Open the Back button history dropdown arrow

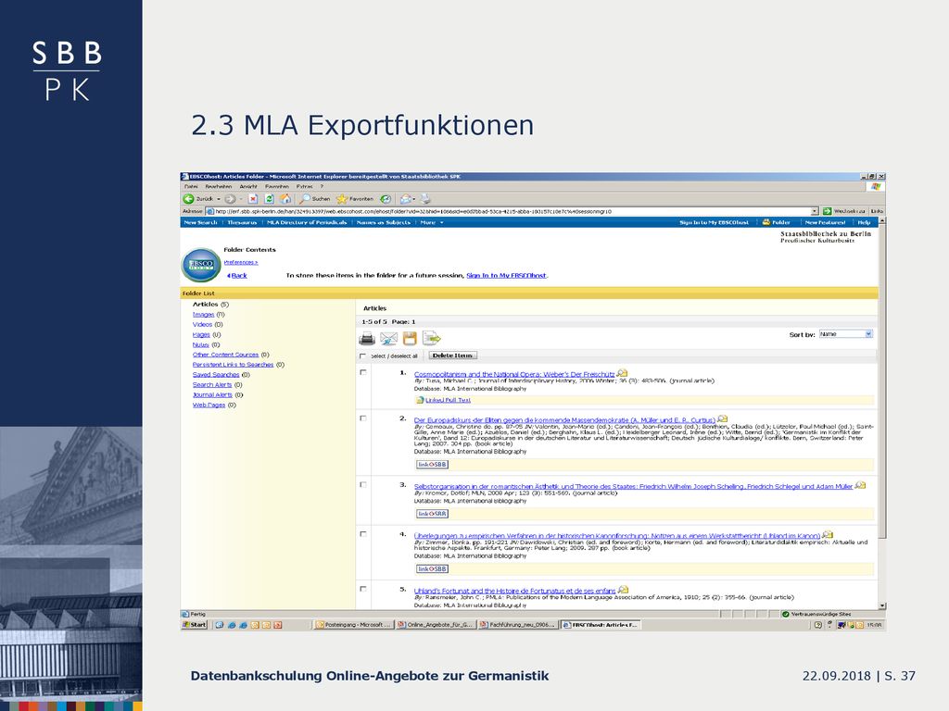click(219, 199)
